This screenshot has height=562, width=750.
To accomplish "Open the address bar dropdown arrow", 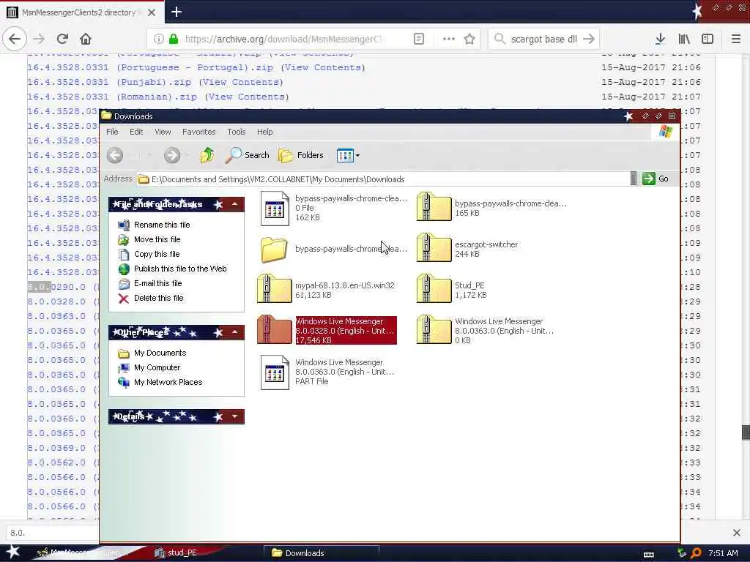I will point(634,179).
